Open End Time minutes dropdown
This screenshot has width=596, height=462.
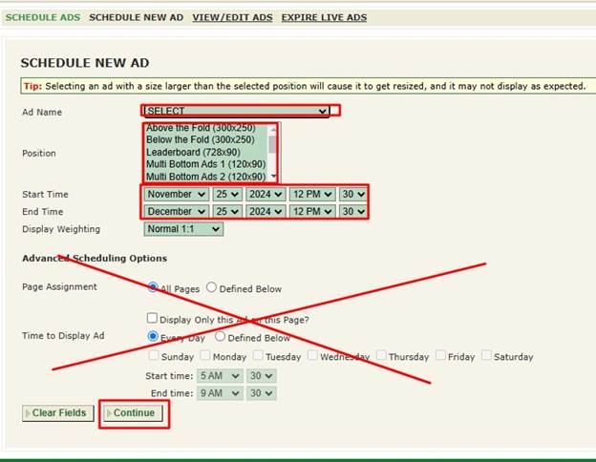click(353, 211)
